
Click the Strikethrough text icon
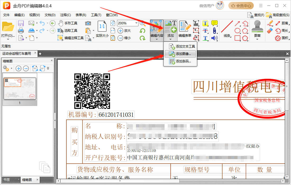point(205,31)
